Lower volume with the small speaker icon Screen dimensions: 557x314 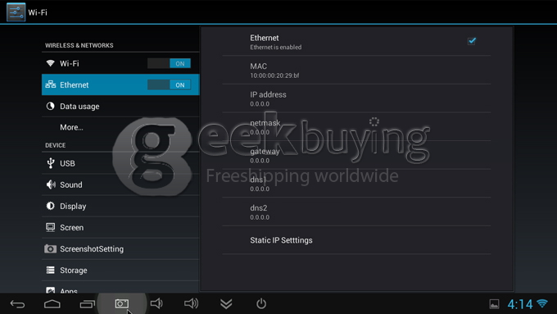coord(156,303)
